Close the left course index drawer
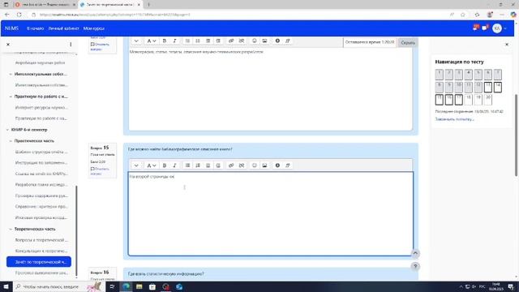Image resolution: width=519 pixels, height=292 pixels. tap(8, 44)
